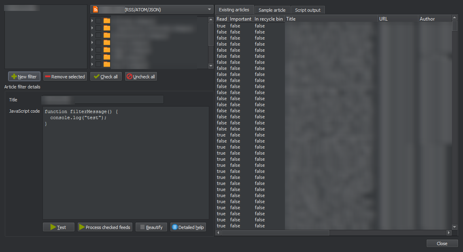This screenshot has height=252, width=463.
Task: Click the first folder icon in the feed tree
Action: click(107, 21)
